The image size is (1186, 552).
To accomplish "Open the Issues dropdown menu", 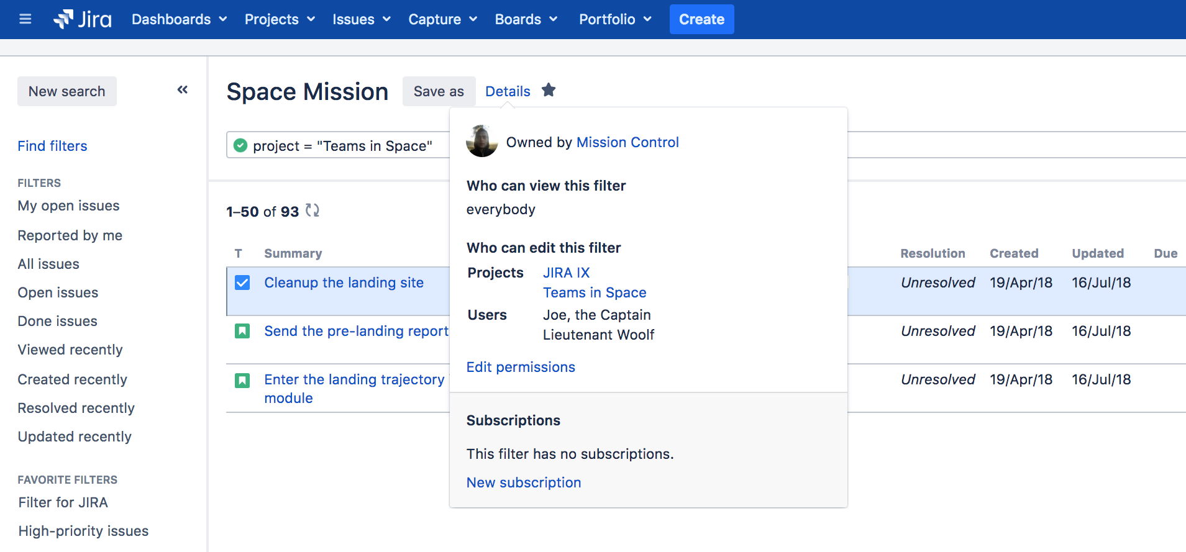I will click(361, 19).
